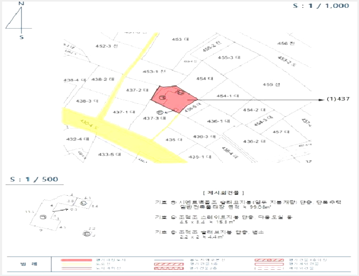Click the circled ㉡ marker in the 1/500 sketch
The image size is (359, 276).
click(x=83, y=203)
